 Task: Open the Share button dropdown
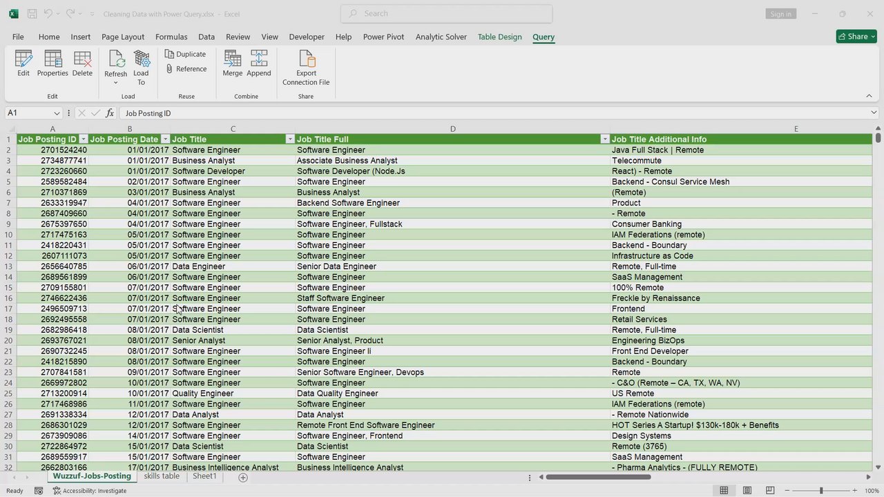[872, 37]
